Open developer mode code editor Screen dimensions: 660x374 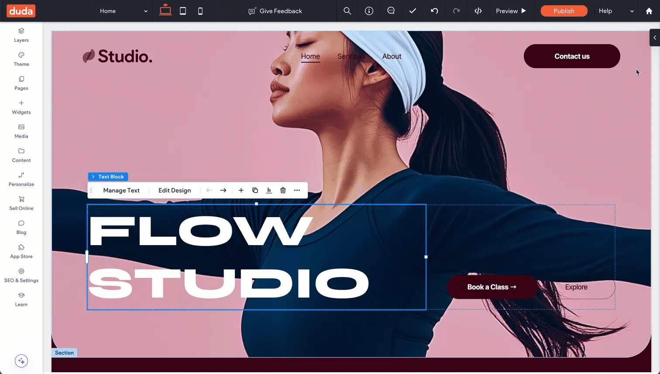tap(478, 11)
